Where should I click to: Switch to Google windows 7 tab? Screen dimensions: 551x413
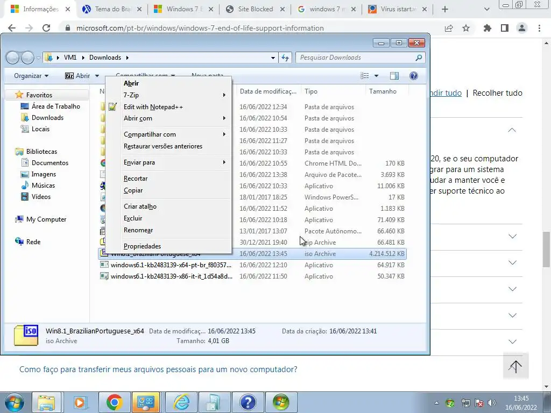[326, 9]
